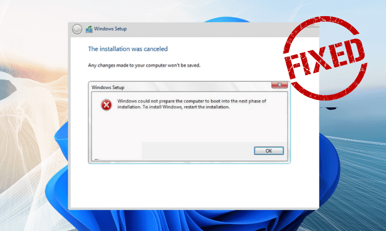Click the red FIXED stamp graphic
This screenshot has height=231, width=386.
325,58
